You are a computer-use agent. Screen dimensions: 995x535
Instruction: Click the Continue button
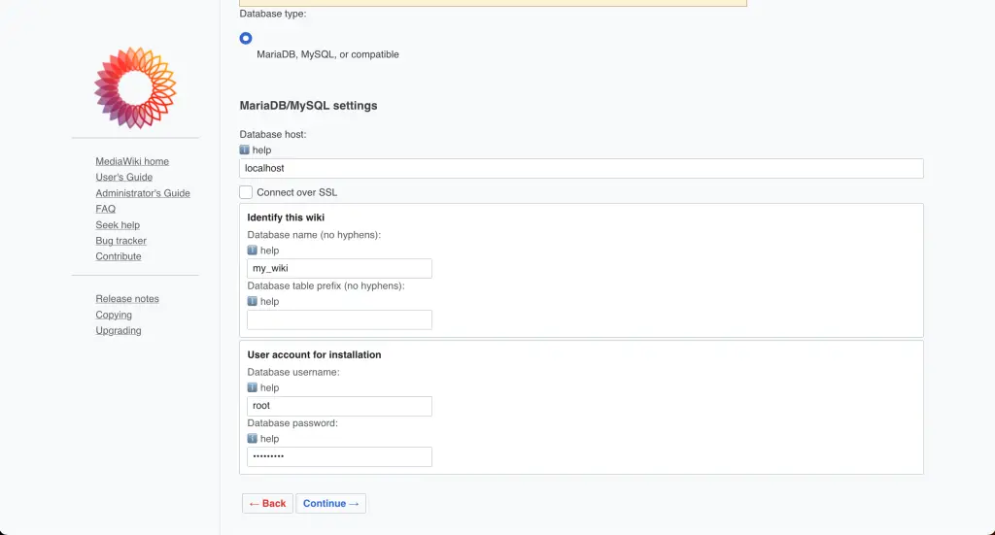(x=330, y=503)
